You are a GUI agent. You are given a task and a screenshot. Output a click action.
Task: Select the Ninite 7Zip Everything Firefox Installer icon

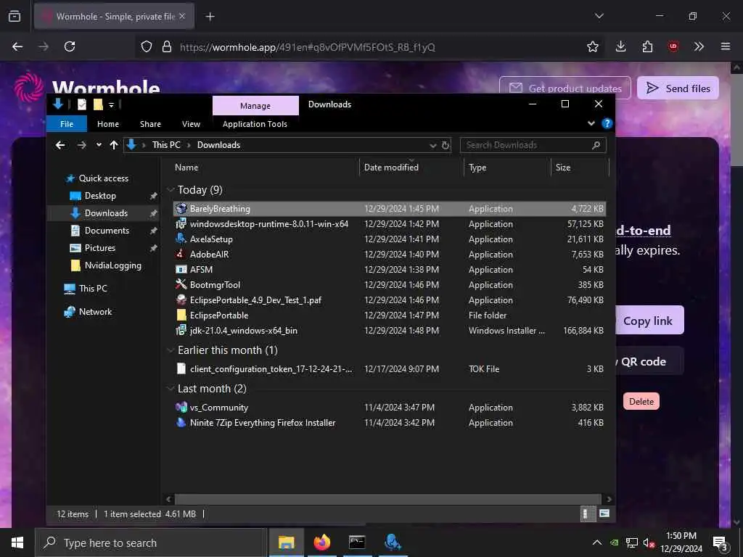click(181, 423)
